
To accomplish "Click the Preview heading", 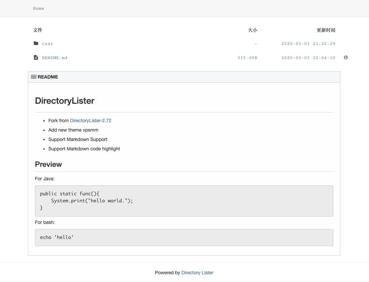I will [48, 164].
